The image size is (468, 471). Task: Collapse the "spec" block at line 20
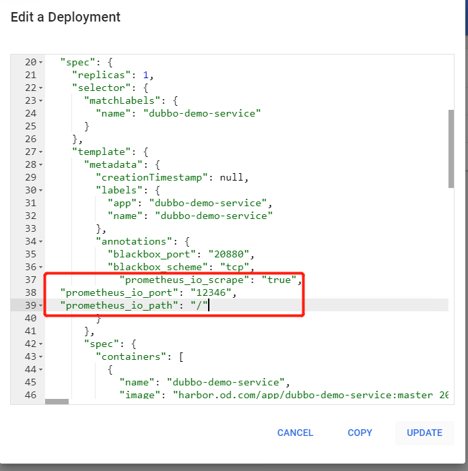[x=40, y=63]
